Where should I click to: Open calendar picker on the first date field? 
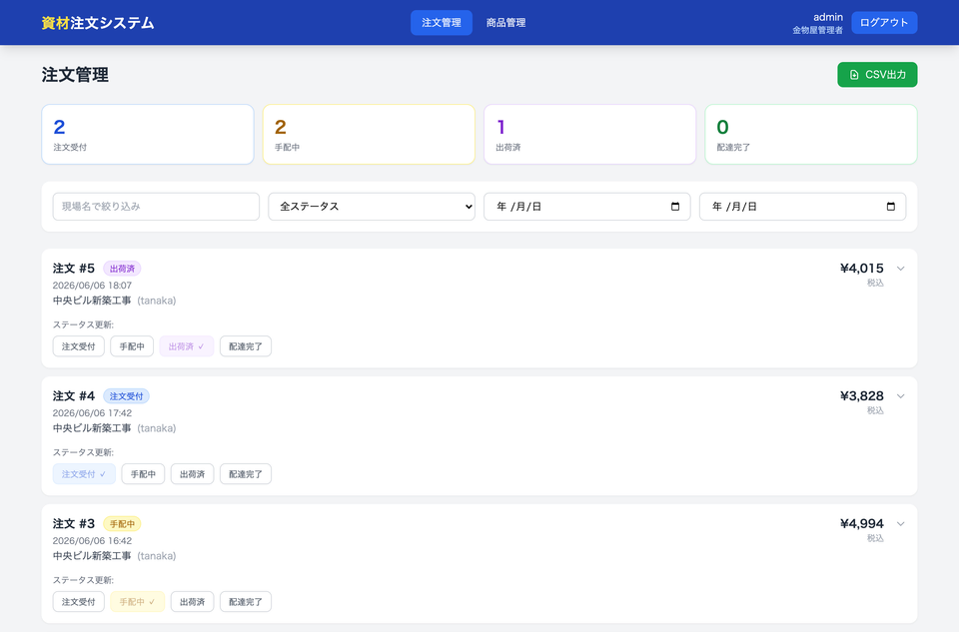pyautogui.click(x=675, y=207)
